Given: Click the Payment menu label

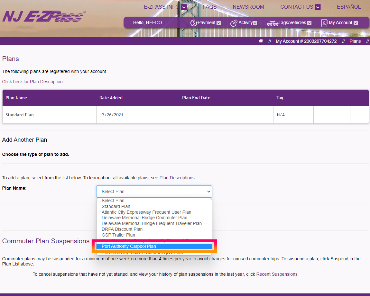Looking at the screenshot, I should click(x=206, y=22).
